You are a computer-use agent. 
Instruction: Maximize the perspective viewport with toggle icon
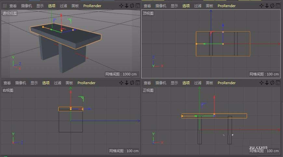click(x=137, y=6)
